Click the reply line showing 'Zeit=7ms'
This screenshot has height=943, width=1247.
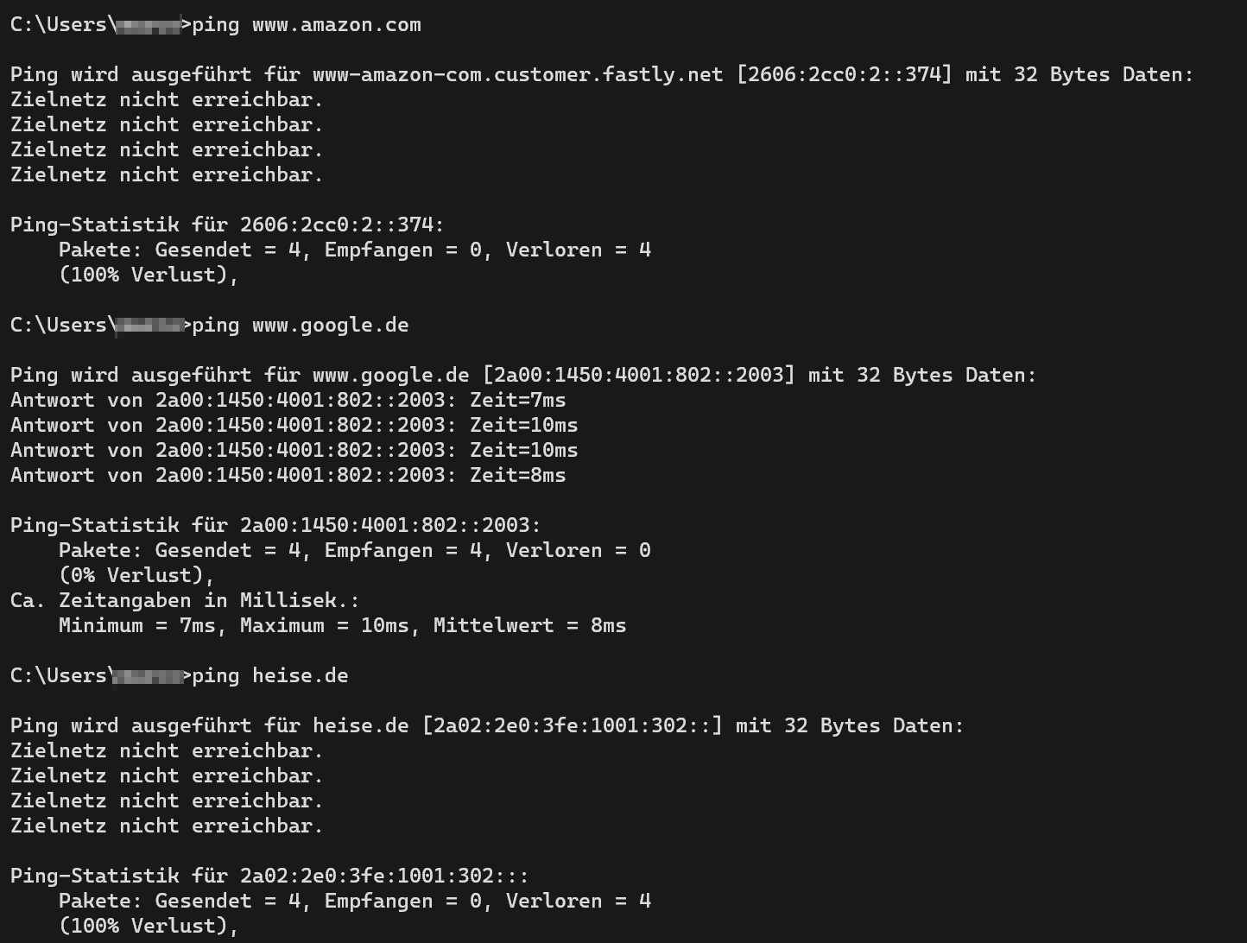pyautogui.click(x=288, y=401)
